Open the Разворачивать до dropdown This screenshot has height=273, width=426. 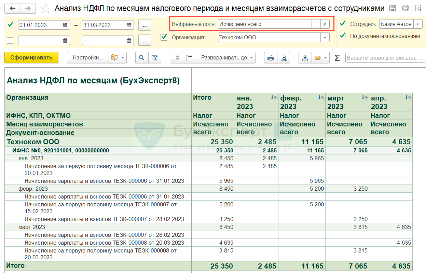click(225, 58)
